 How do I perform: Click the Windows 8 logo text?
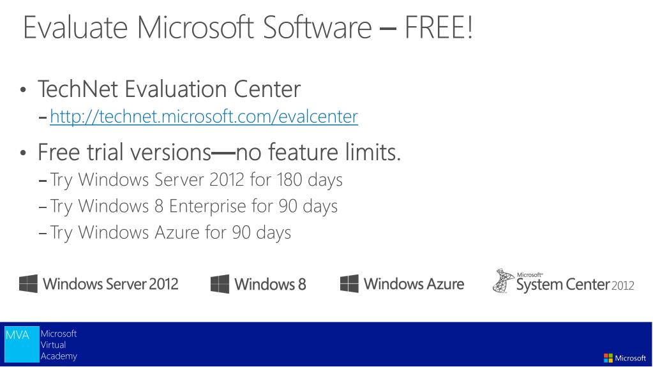[270, 285]
